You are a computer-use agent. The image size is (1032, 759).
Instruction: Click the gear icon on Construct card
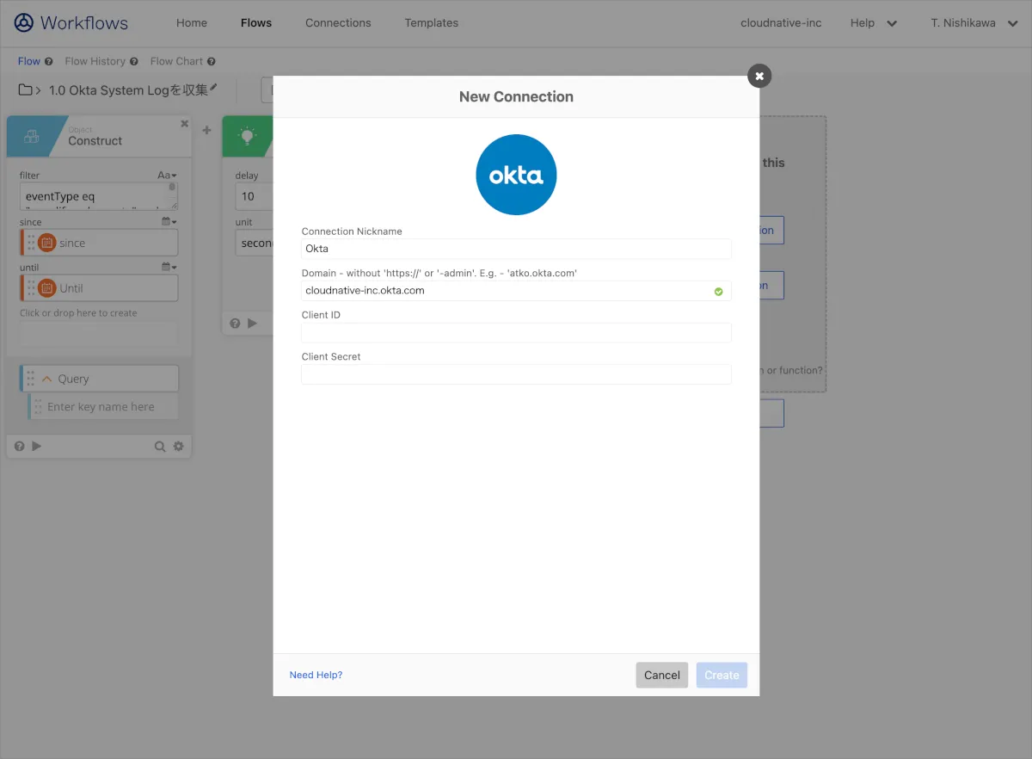tap(179, 447)
